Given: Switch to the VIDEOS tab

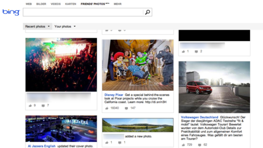Looking at the screenshot, I should (56, 4).
